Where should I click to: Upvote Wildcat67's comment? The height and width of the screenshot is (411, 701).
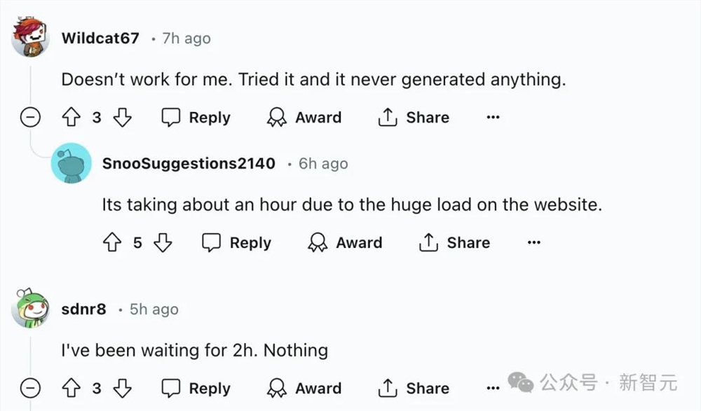click(72, 118)
